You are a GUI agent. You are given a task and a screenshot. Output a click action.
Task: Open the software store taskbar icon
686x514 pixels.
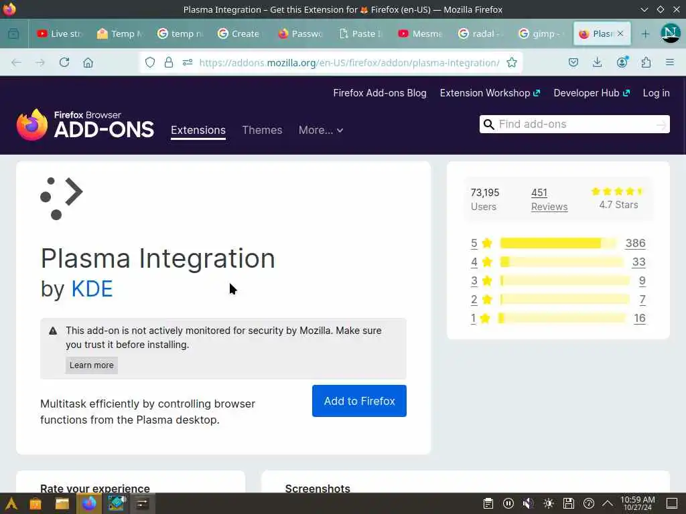tap(36, 503)
